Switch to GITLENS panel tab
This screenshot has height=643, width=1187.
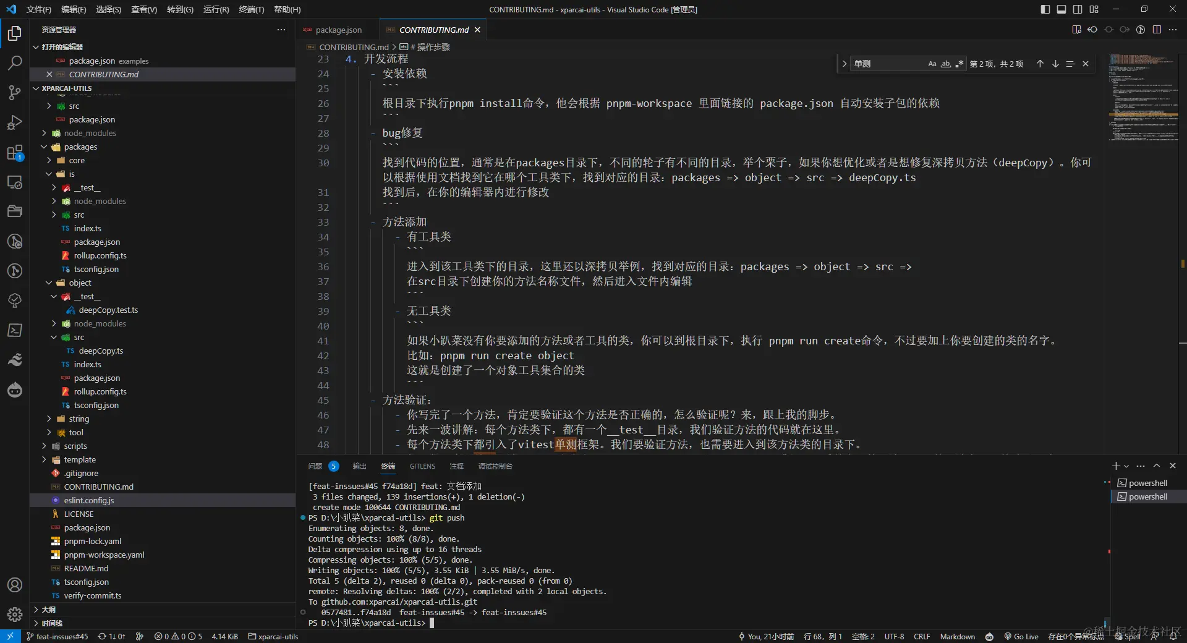click(422, 466)
